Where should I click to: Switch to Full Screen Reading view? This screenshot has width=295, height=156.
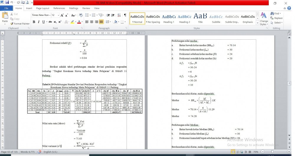pos(237,152)
